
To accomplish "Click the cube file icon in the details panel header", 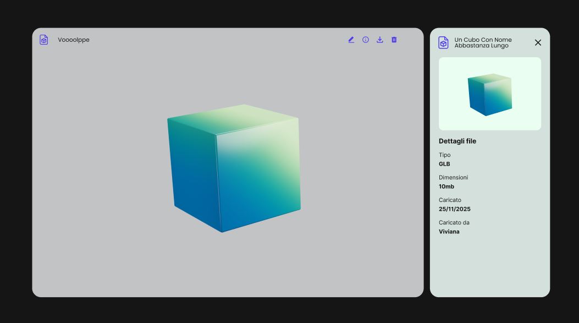I will pos(443,42).
